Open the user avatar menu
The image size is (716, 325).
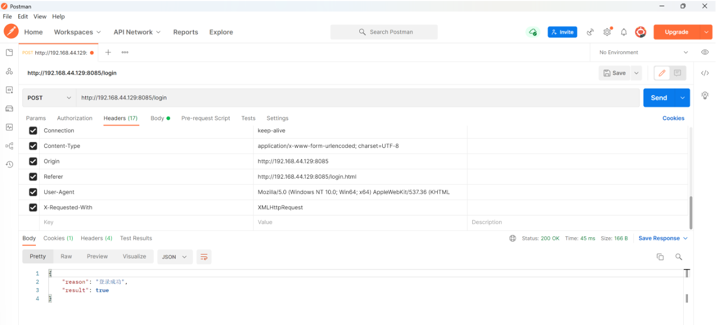point(641,32)
